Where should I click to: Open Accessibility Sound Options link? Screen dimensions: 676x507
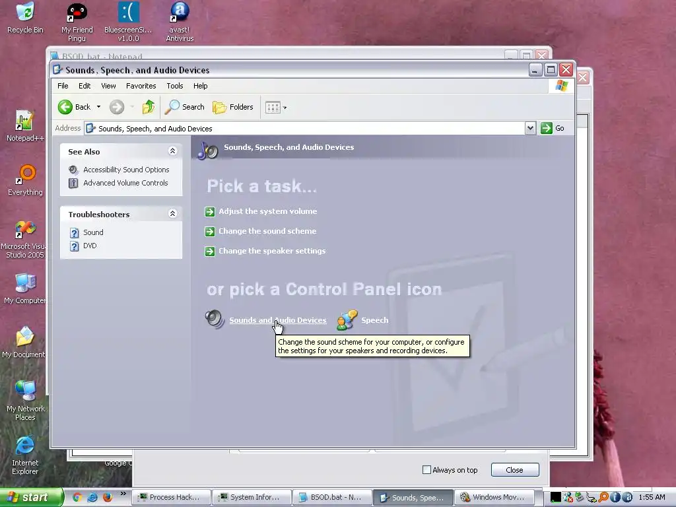pos(126,170)
